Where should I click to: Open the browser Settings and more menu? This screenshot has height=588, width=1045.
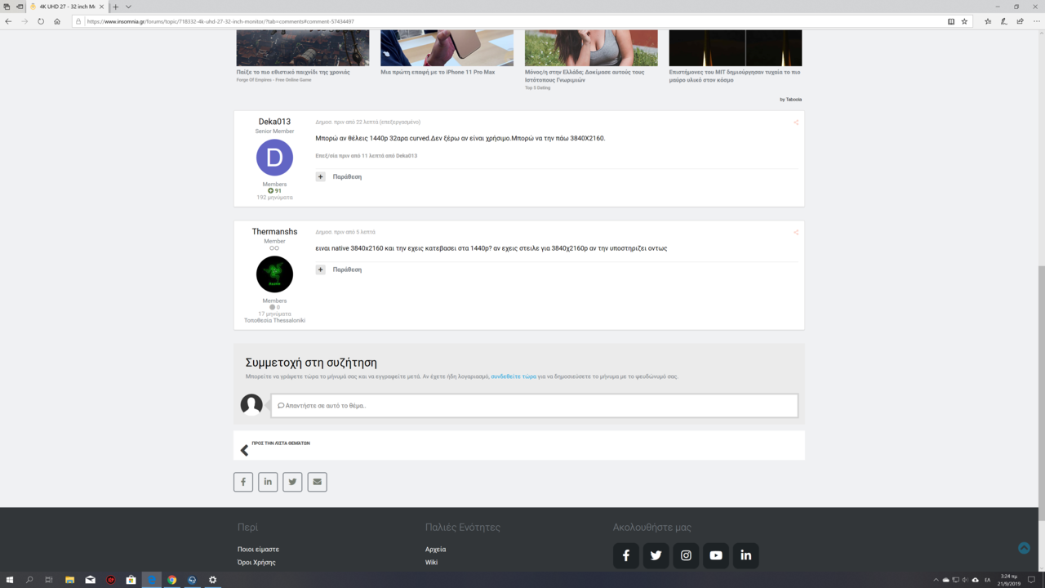(x=1035, y=21)
